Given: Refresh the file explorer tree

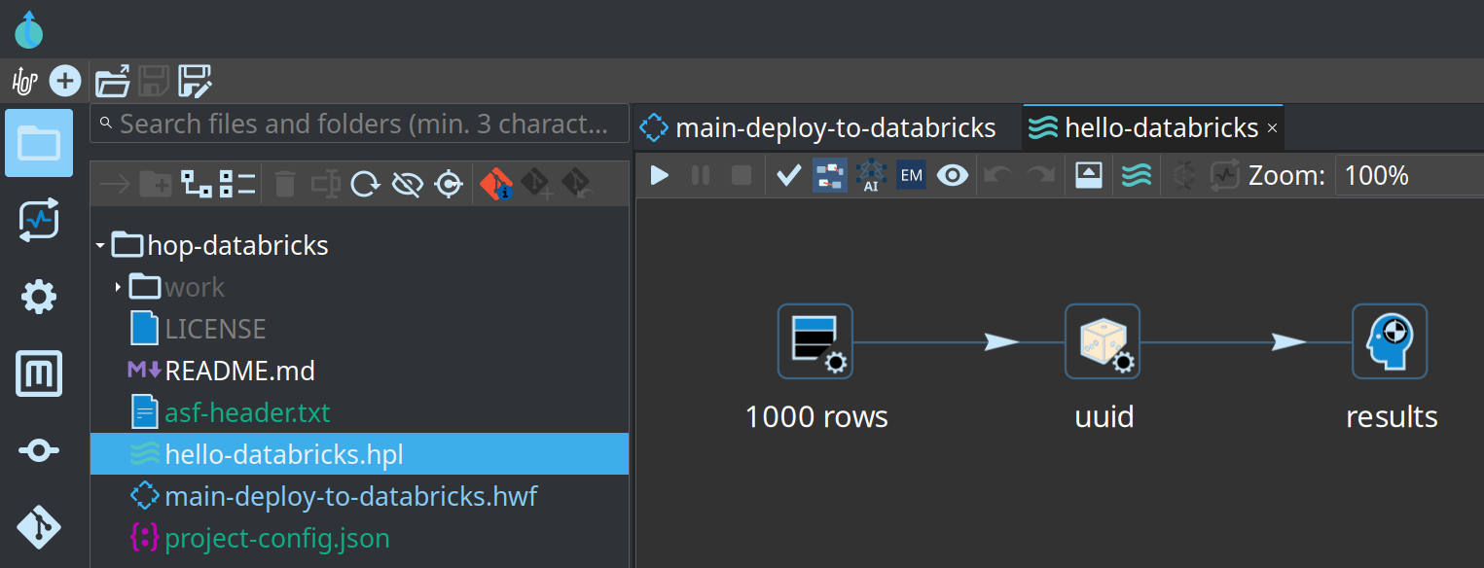Looking at the screenshot, I should pyautogui.click(x=366, y=183).
